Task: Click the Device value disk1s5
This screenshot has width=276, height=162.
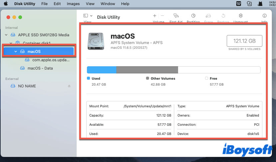Action: click(x=253, y=134)
